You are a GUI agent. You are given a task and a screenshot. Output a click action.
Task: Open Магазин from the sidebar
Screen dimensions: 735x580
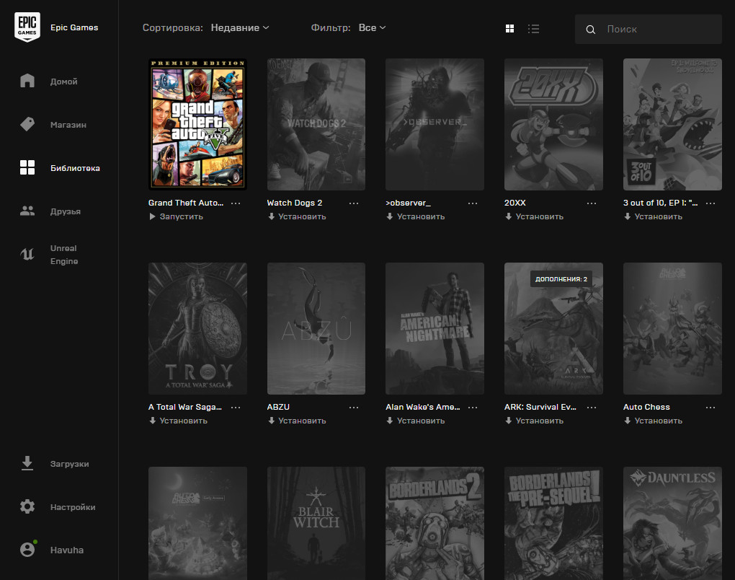click(68, 124)
